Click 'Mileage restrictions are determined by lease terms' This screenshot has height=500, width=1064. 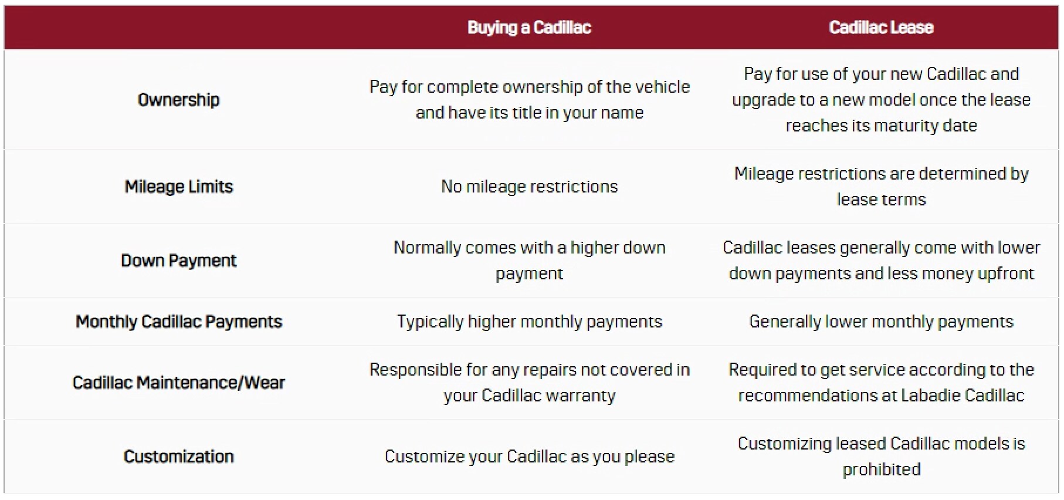coord(881,187)
